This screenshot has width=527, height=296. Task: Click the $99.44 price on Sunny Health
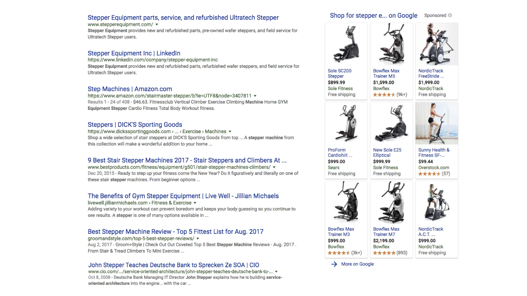pyautogui.click(x=426, y=162)
